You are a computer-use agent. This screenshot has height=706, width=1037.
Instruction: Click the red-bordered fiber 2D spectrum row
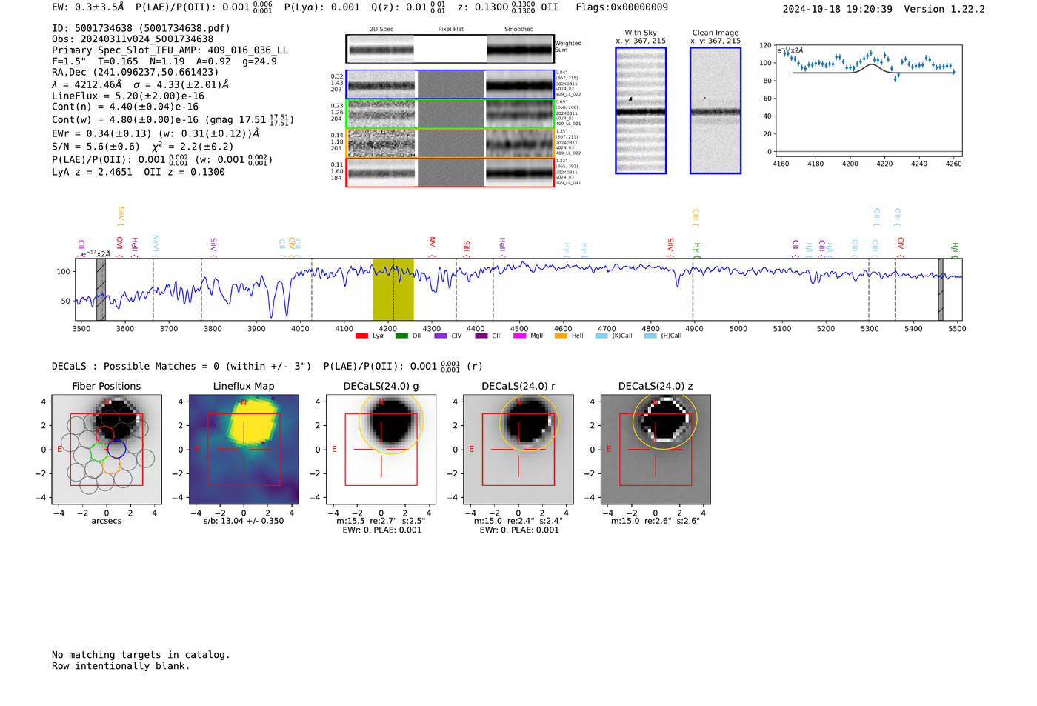pyautogui.click(x=450, y=173)
